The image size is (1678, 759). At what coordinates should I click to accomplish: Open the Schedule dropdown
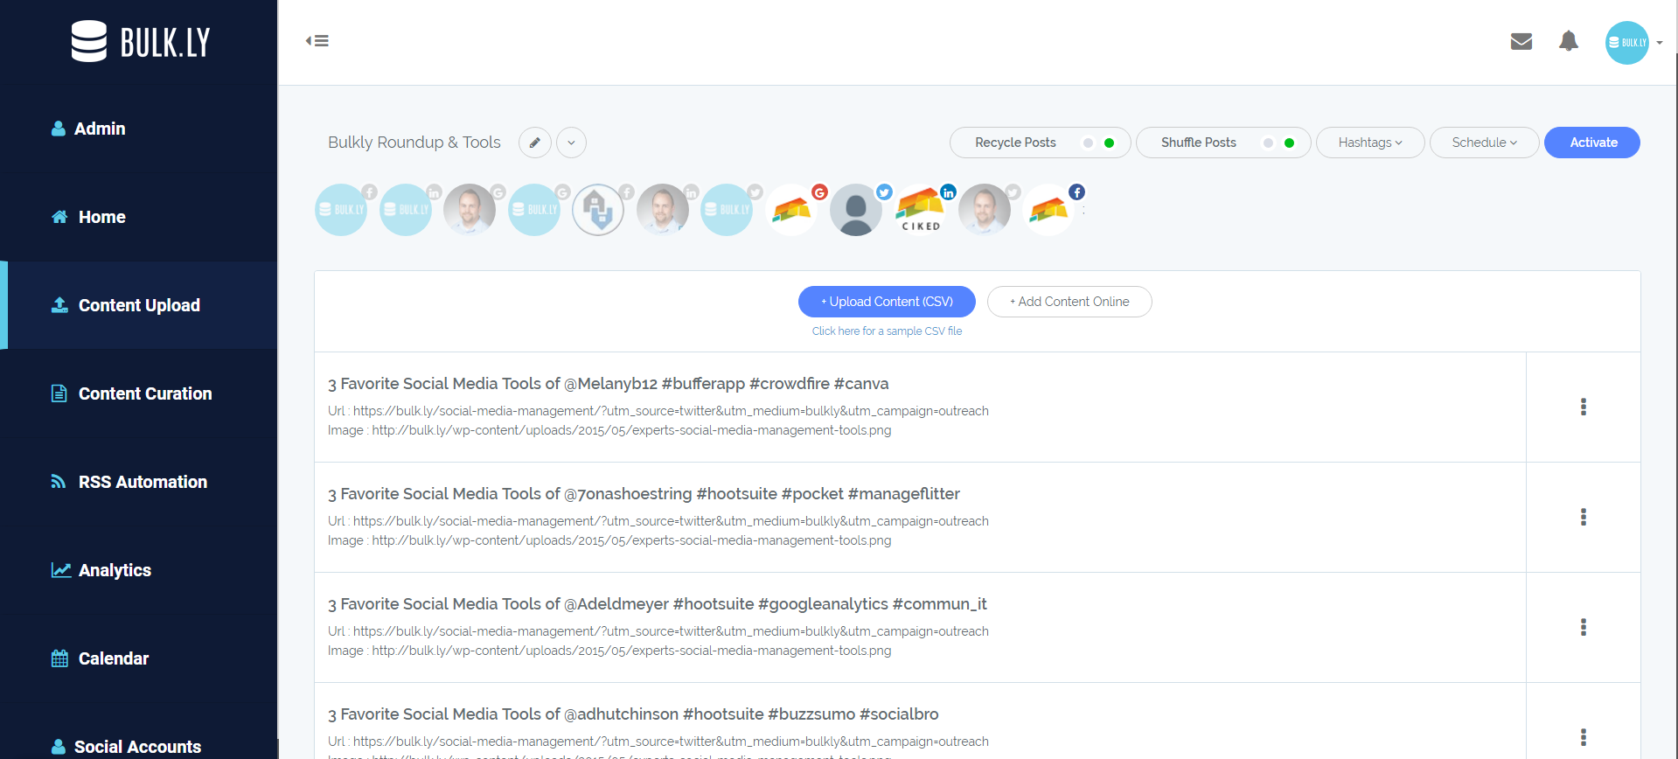point(1484,143)
